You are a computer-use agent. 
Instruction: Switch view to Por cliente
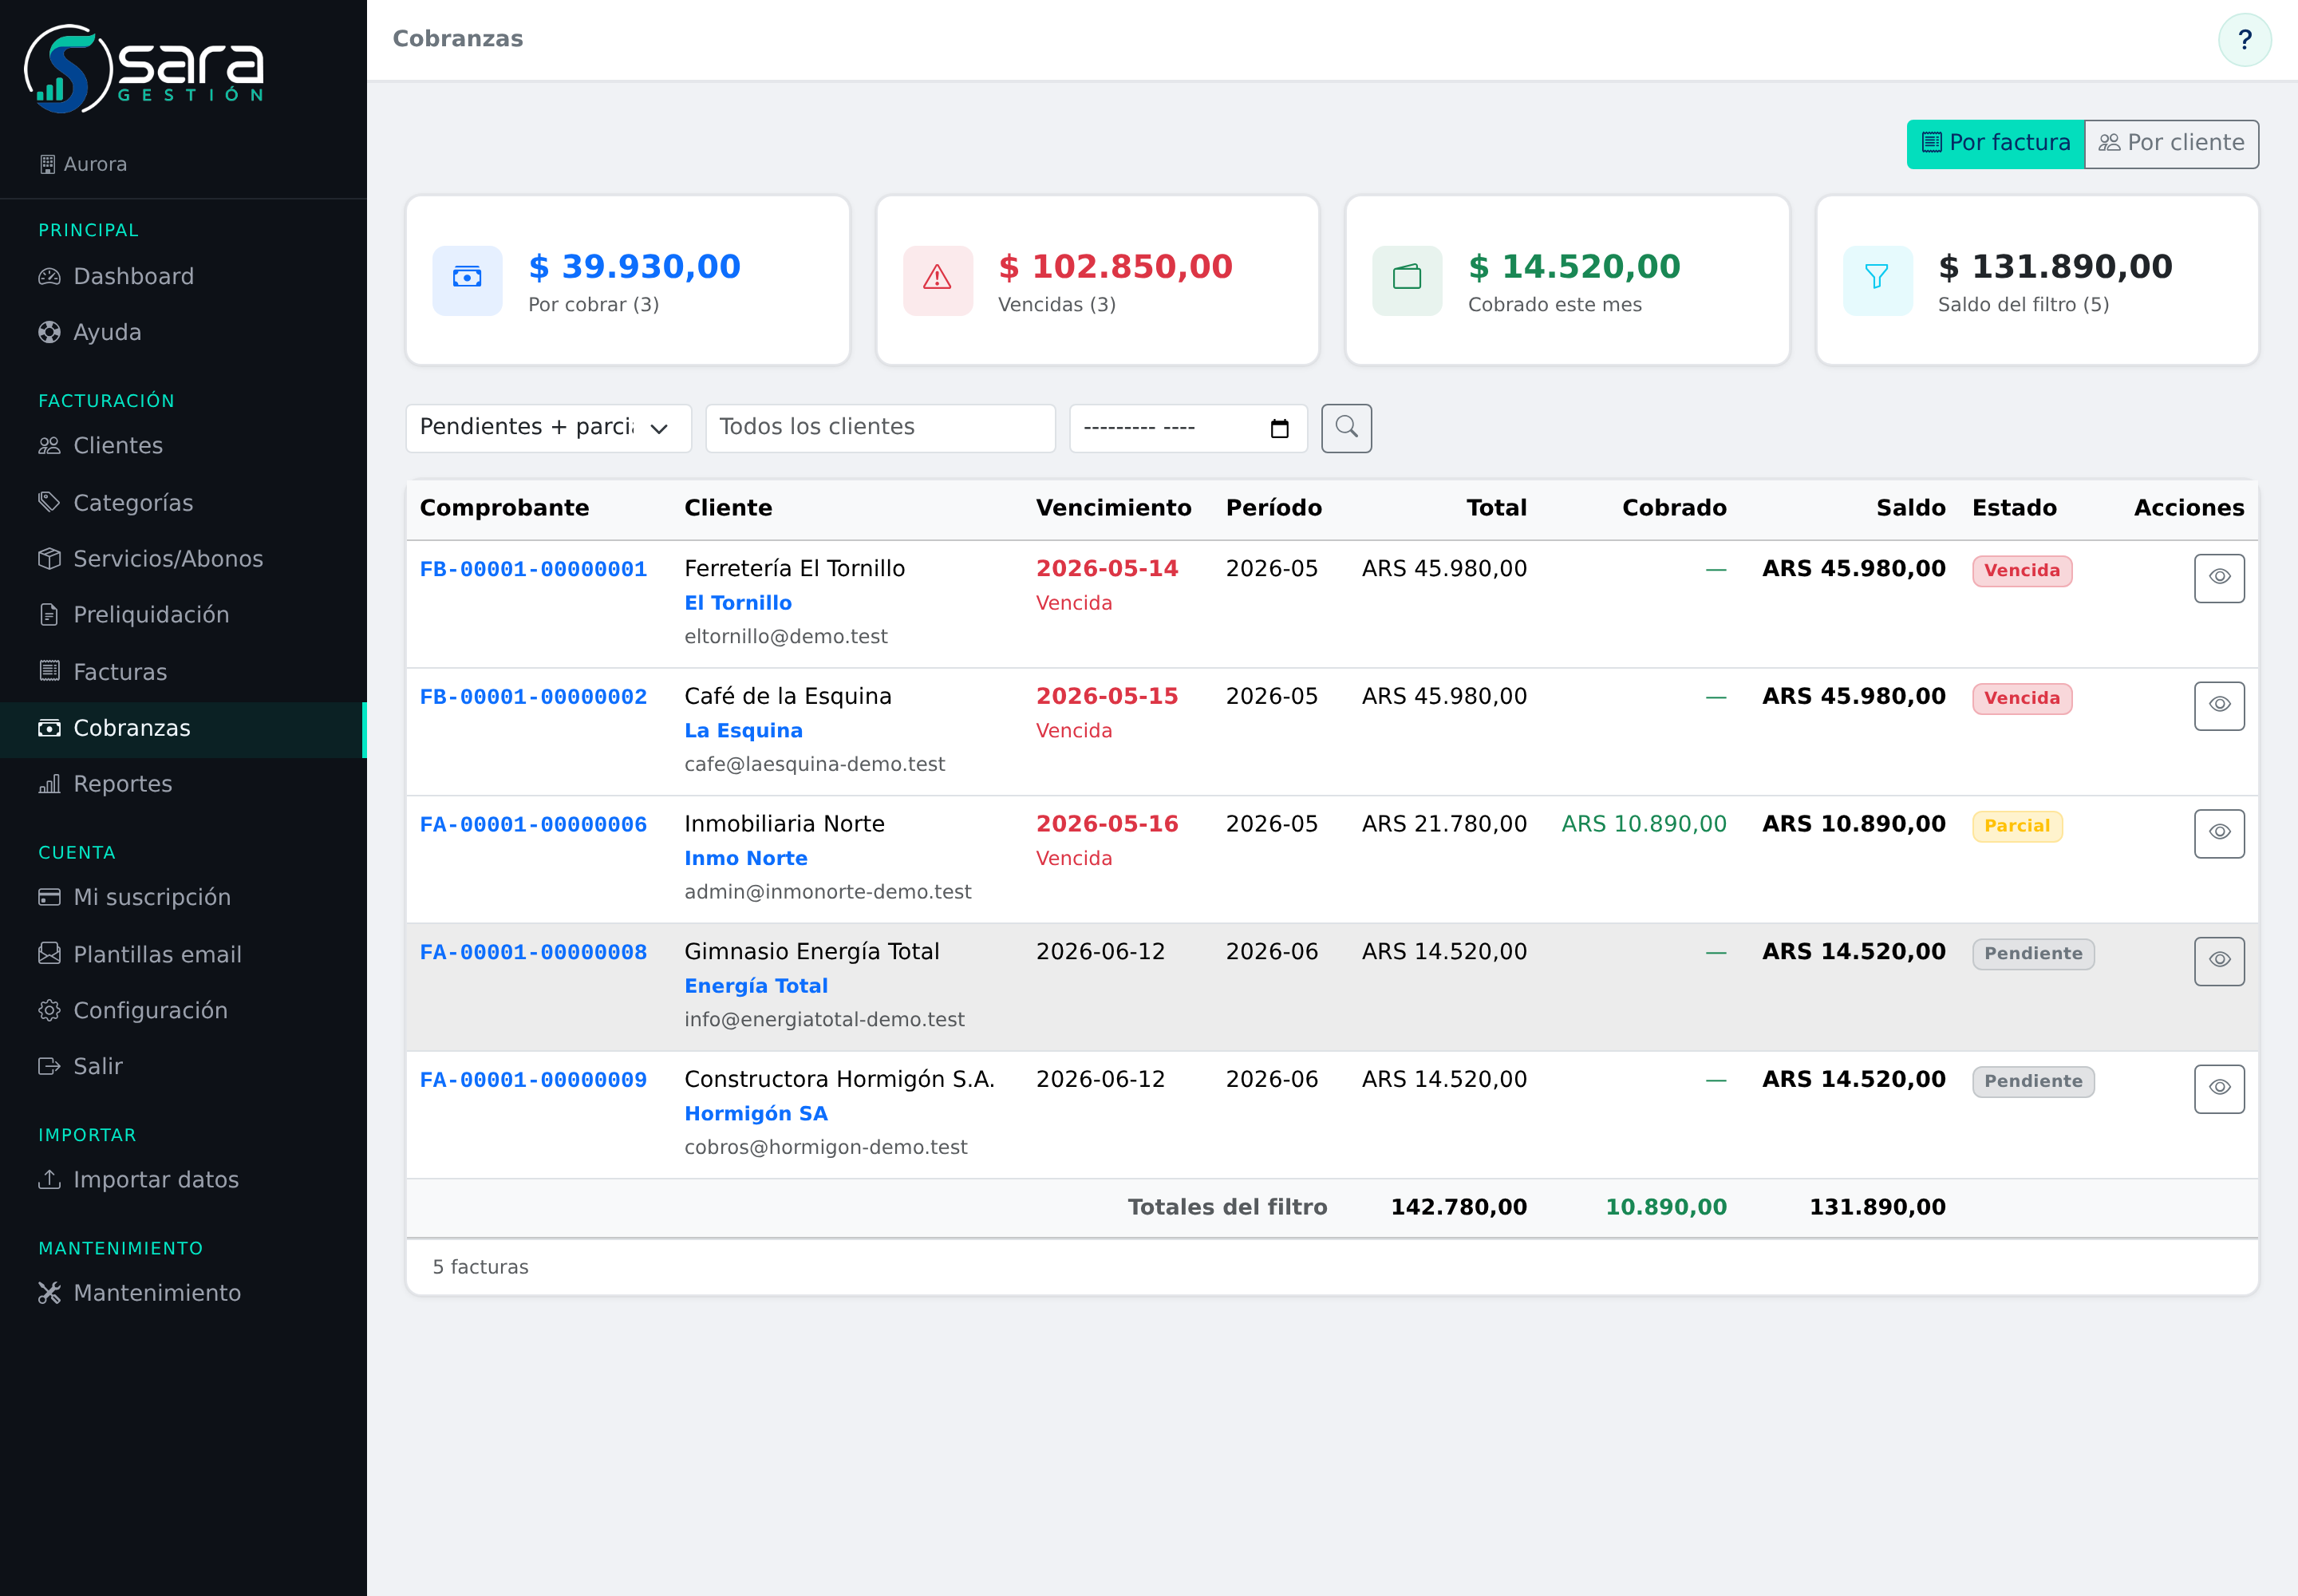[x=2171, y=143]
